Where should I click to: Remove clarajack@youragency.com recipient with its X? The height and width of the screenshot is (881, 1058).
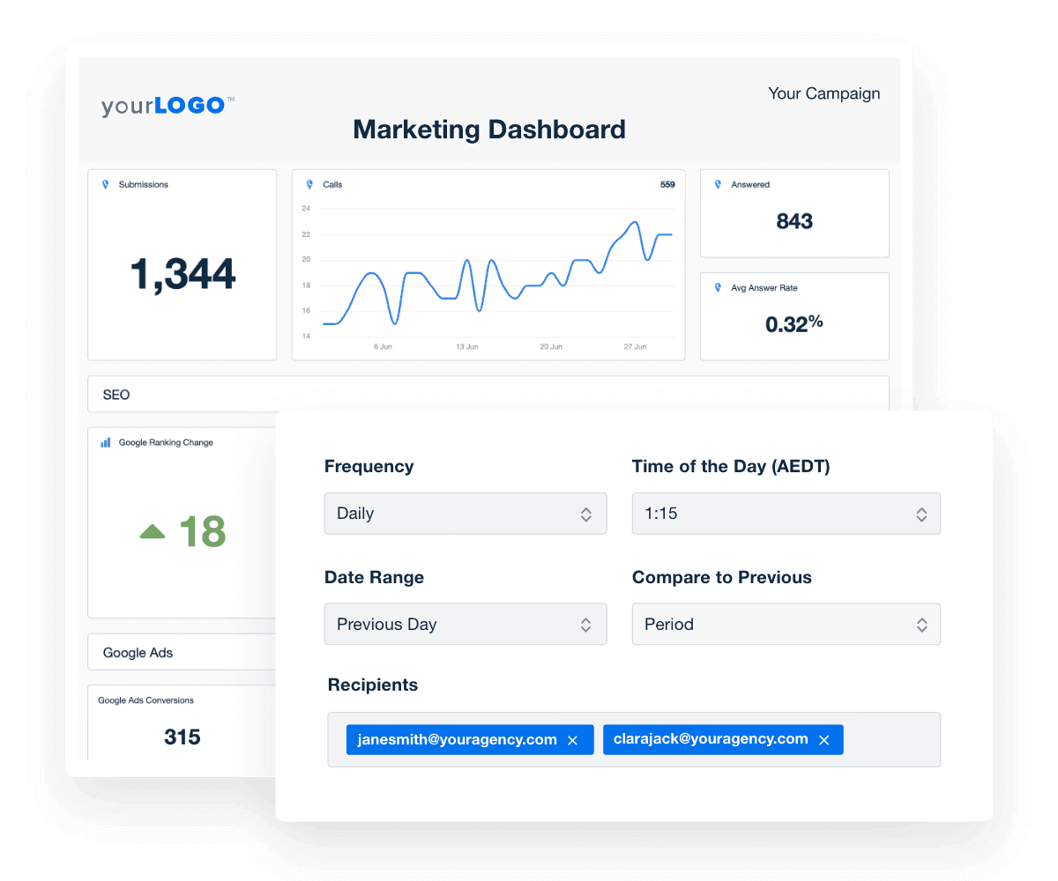(824, 741)
